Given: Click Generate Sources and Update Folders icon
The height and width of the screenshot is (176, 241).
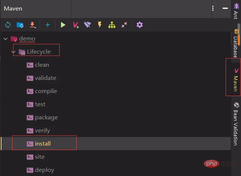Looking at the screenshot, I should (20, 25).
